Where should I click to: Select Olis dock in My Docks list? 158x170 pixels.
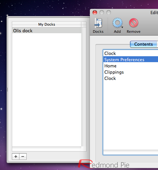click(x=47, y=31)
